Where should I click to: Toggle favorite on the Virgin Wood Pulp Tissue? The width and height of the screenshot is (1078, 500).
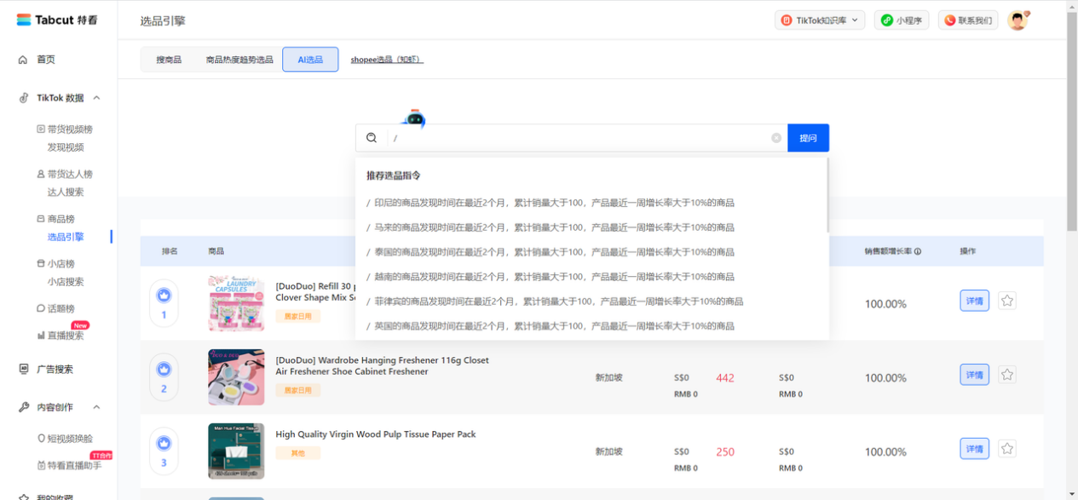(x=1006, y=449)
